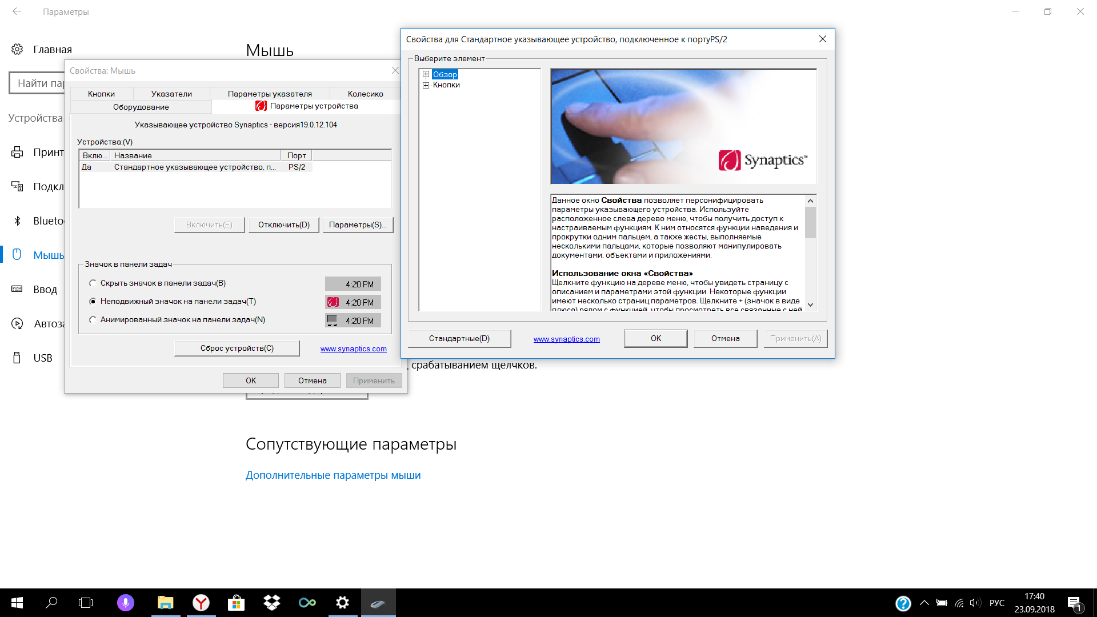The image size is (1097, 617).
Task: Select the PS/2 device row in list
Action: tap(195, 167)
